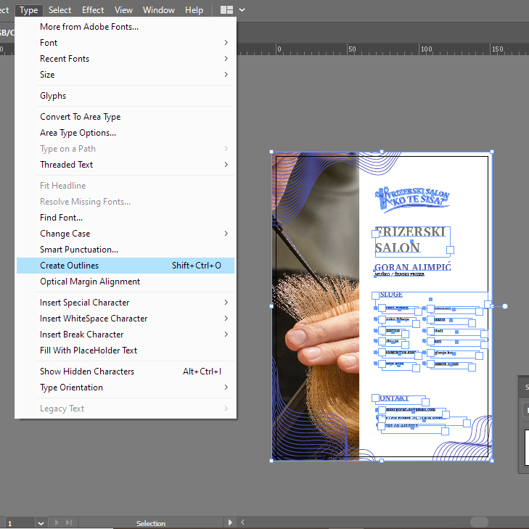Open status bar options arrow next to Selection

point(231,522)
